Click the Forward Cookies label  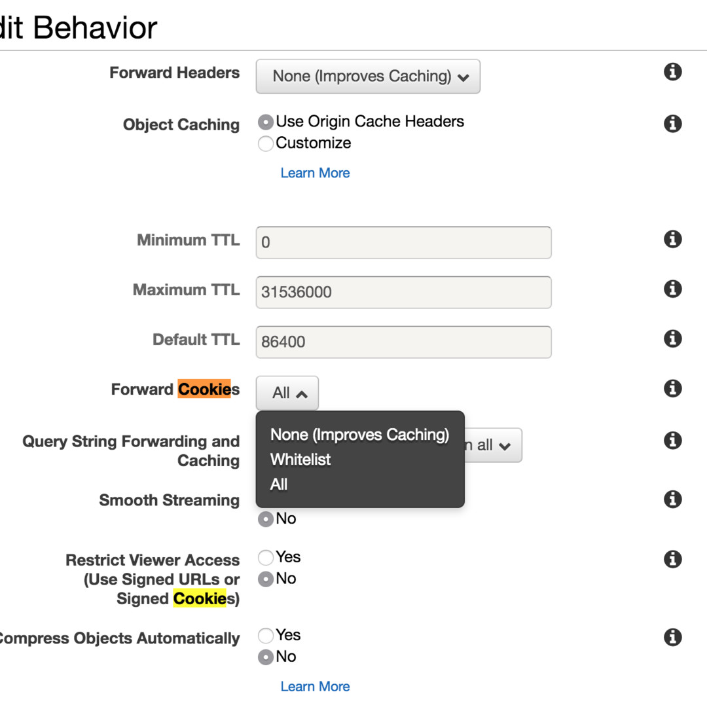[x=175, y=389]
